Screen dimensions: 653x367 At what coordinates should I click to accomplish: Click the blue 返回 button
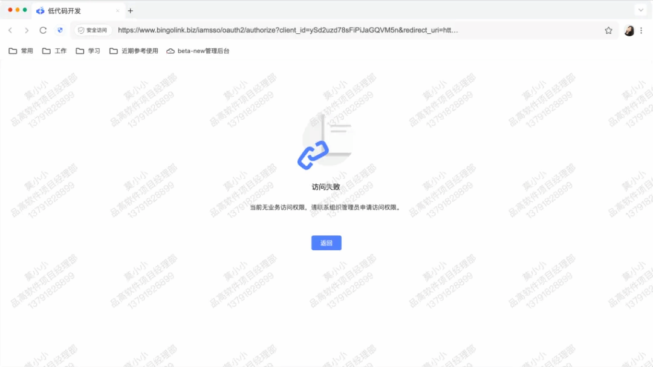(x=326, y=243)
